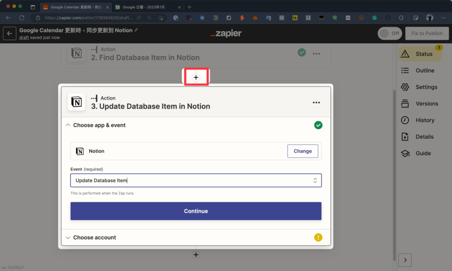
Task: Reload the Zapier page
Action: [22, 18]
